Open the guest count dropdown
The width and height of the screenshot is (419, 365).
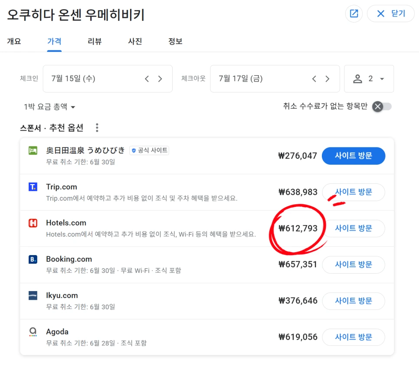369,79
